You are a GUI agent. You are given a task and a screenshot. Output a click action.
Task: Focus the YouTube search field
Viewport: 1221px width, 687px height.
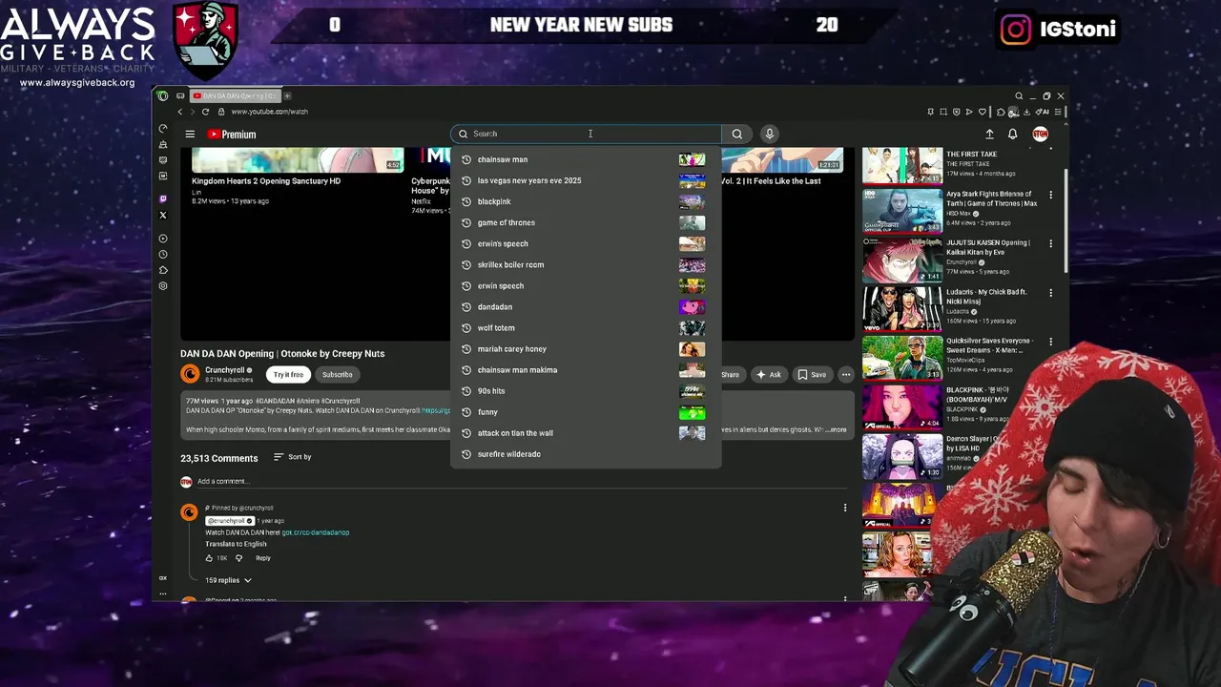(586, 134)
